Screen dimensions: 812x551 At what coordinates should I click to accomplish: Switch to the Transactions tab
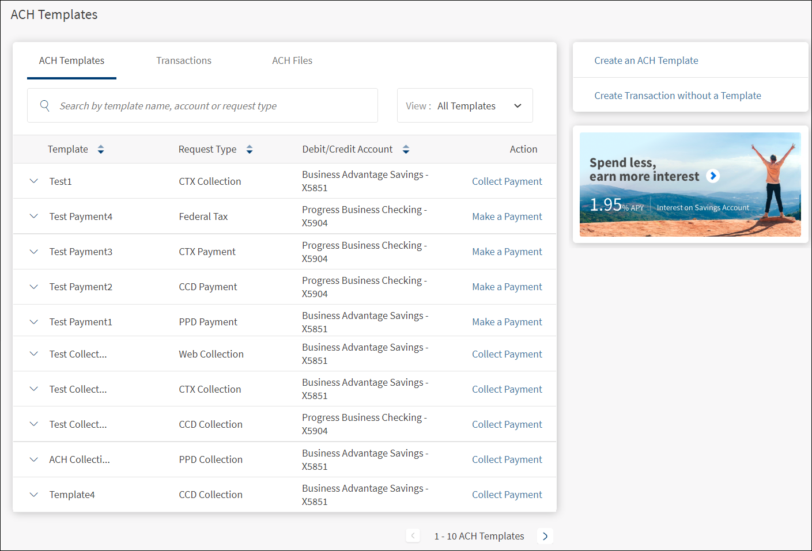(x=184, y=61)
